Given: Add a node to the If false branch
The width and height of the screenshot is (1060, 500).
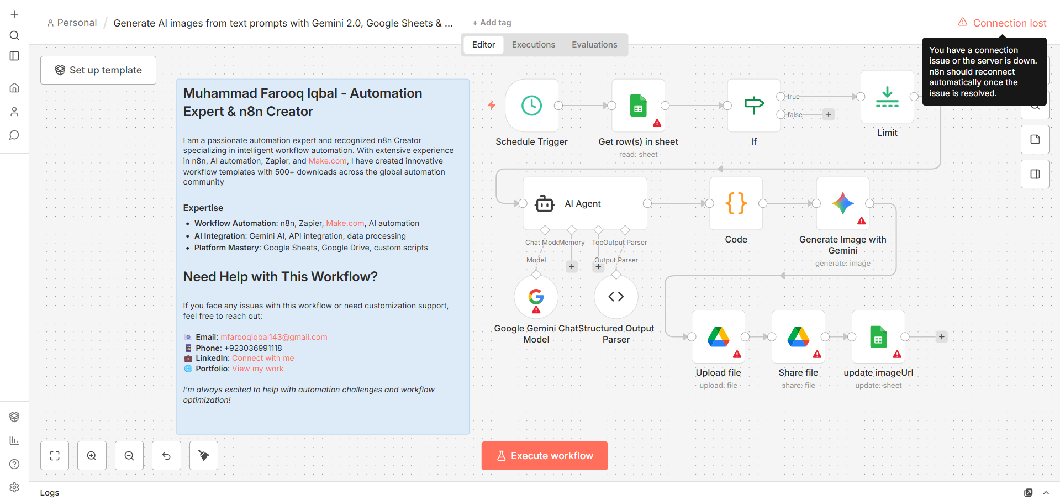Looking at the screenshot, I should click(828, 115).
